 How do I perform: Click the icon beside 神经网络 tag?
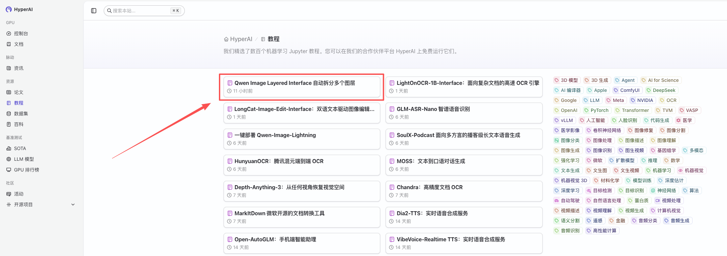coord(653,190)
